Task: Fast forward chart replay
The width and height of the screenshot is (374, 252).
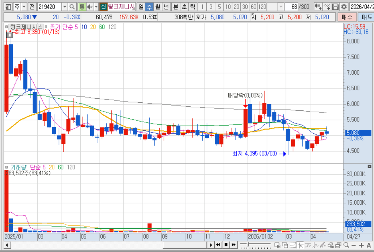Action: (x=234, y=245)
